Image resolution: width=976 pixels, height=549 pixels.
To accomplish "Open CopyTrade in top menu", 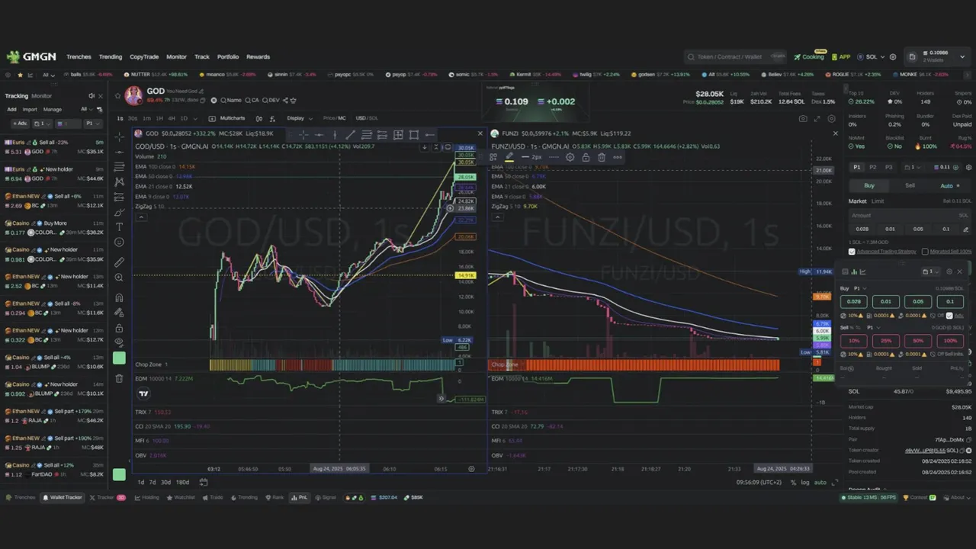I will click(144, 56).
